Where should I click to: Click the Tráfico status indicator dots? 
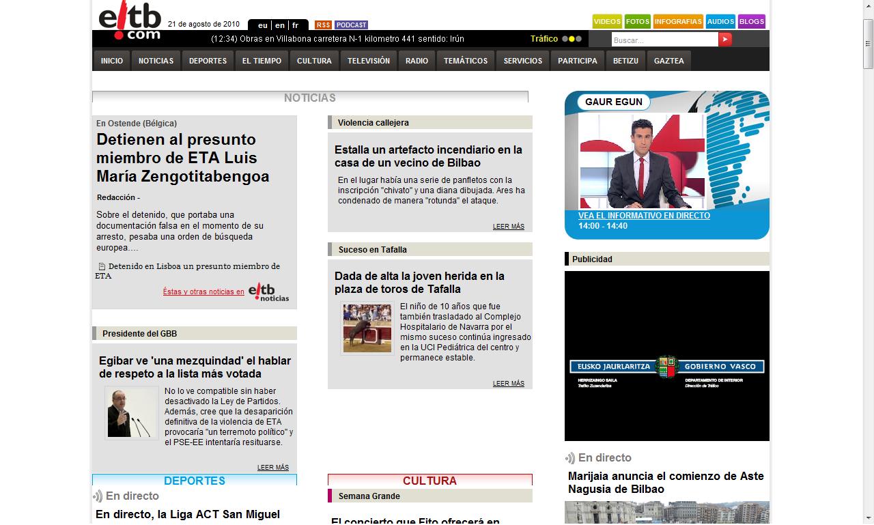point(572,39)
